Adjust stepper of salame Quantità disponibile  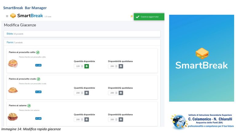click(x=82, y=119)
